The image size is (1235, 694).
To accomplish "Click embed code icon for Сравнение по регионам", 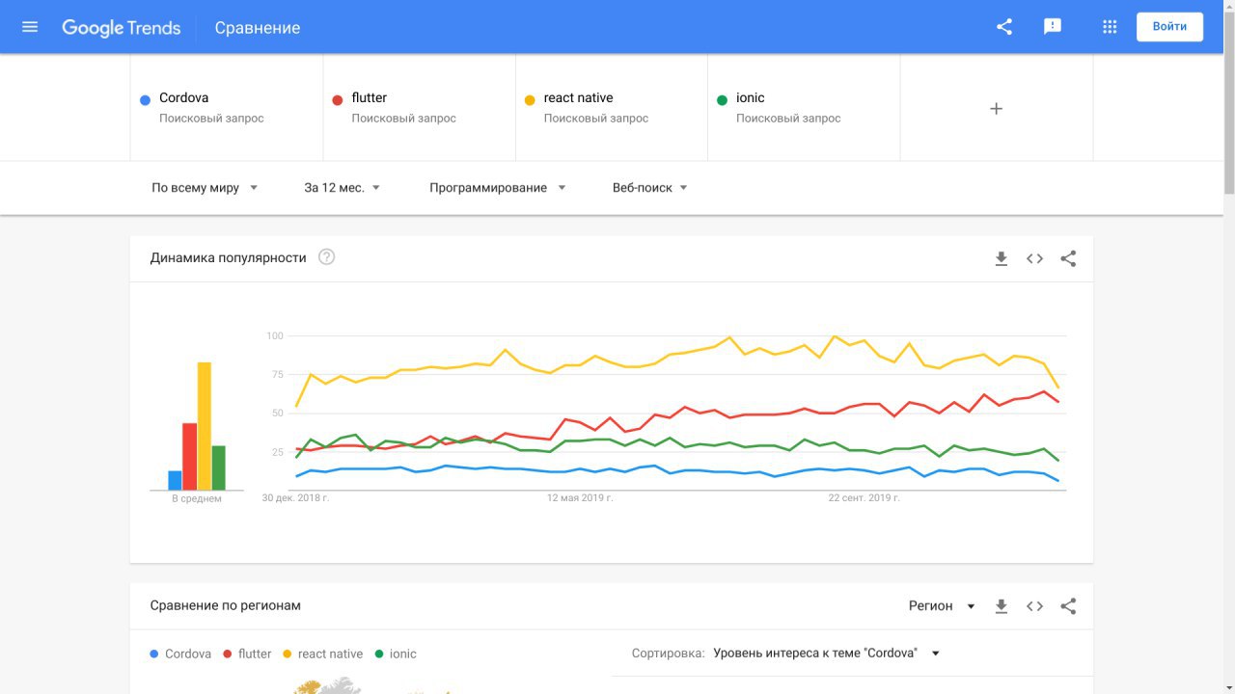I will [1034, 606].
